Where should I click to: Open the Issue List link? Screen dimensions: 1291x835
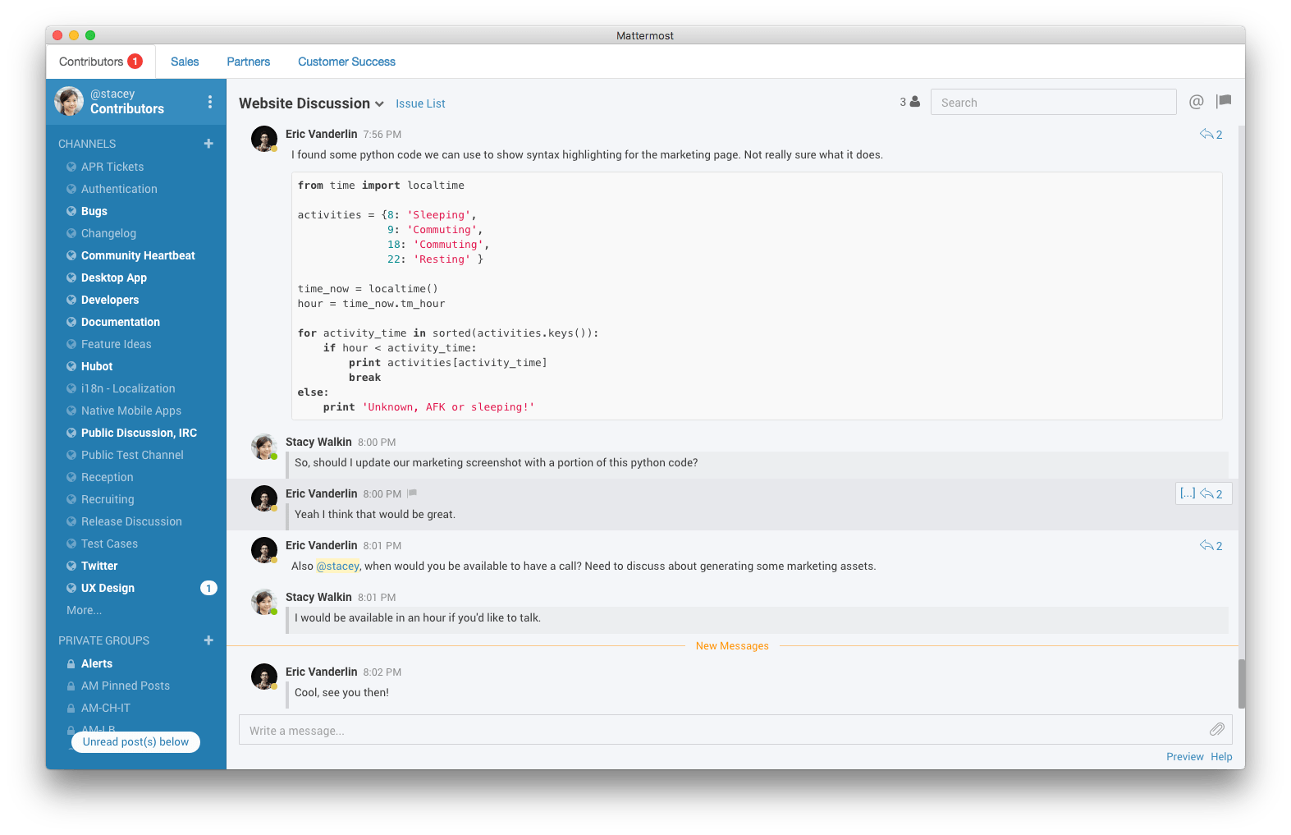[420, 103]
